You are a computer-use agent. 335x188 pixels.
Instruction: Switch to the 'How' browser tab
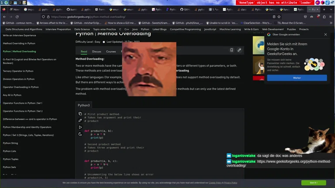[15, 10]
